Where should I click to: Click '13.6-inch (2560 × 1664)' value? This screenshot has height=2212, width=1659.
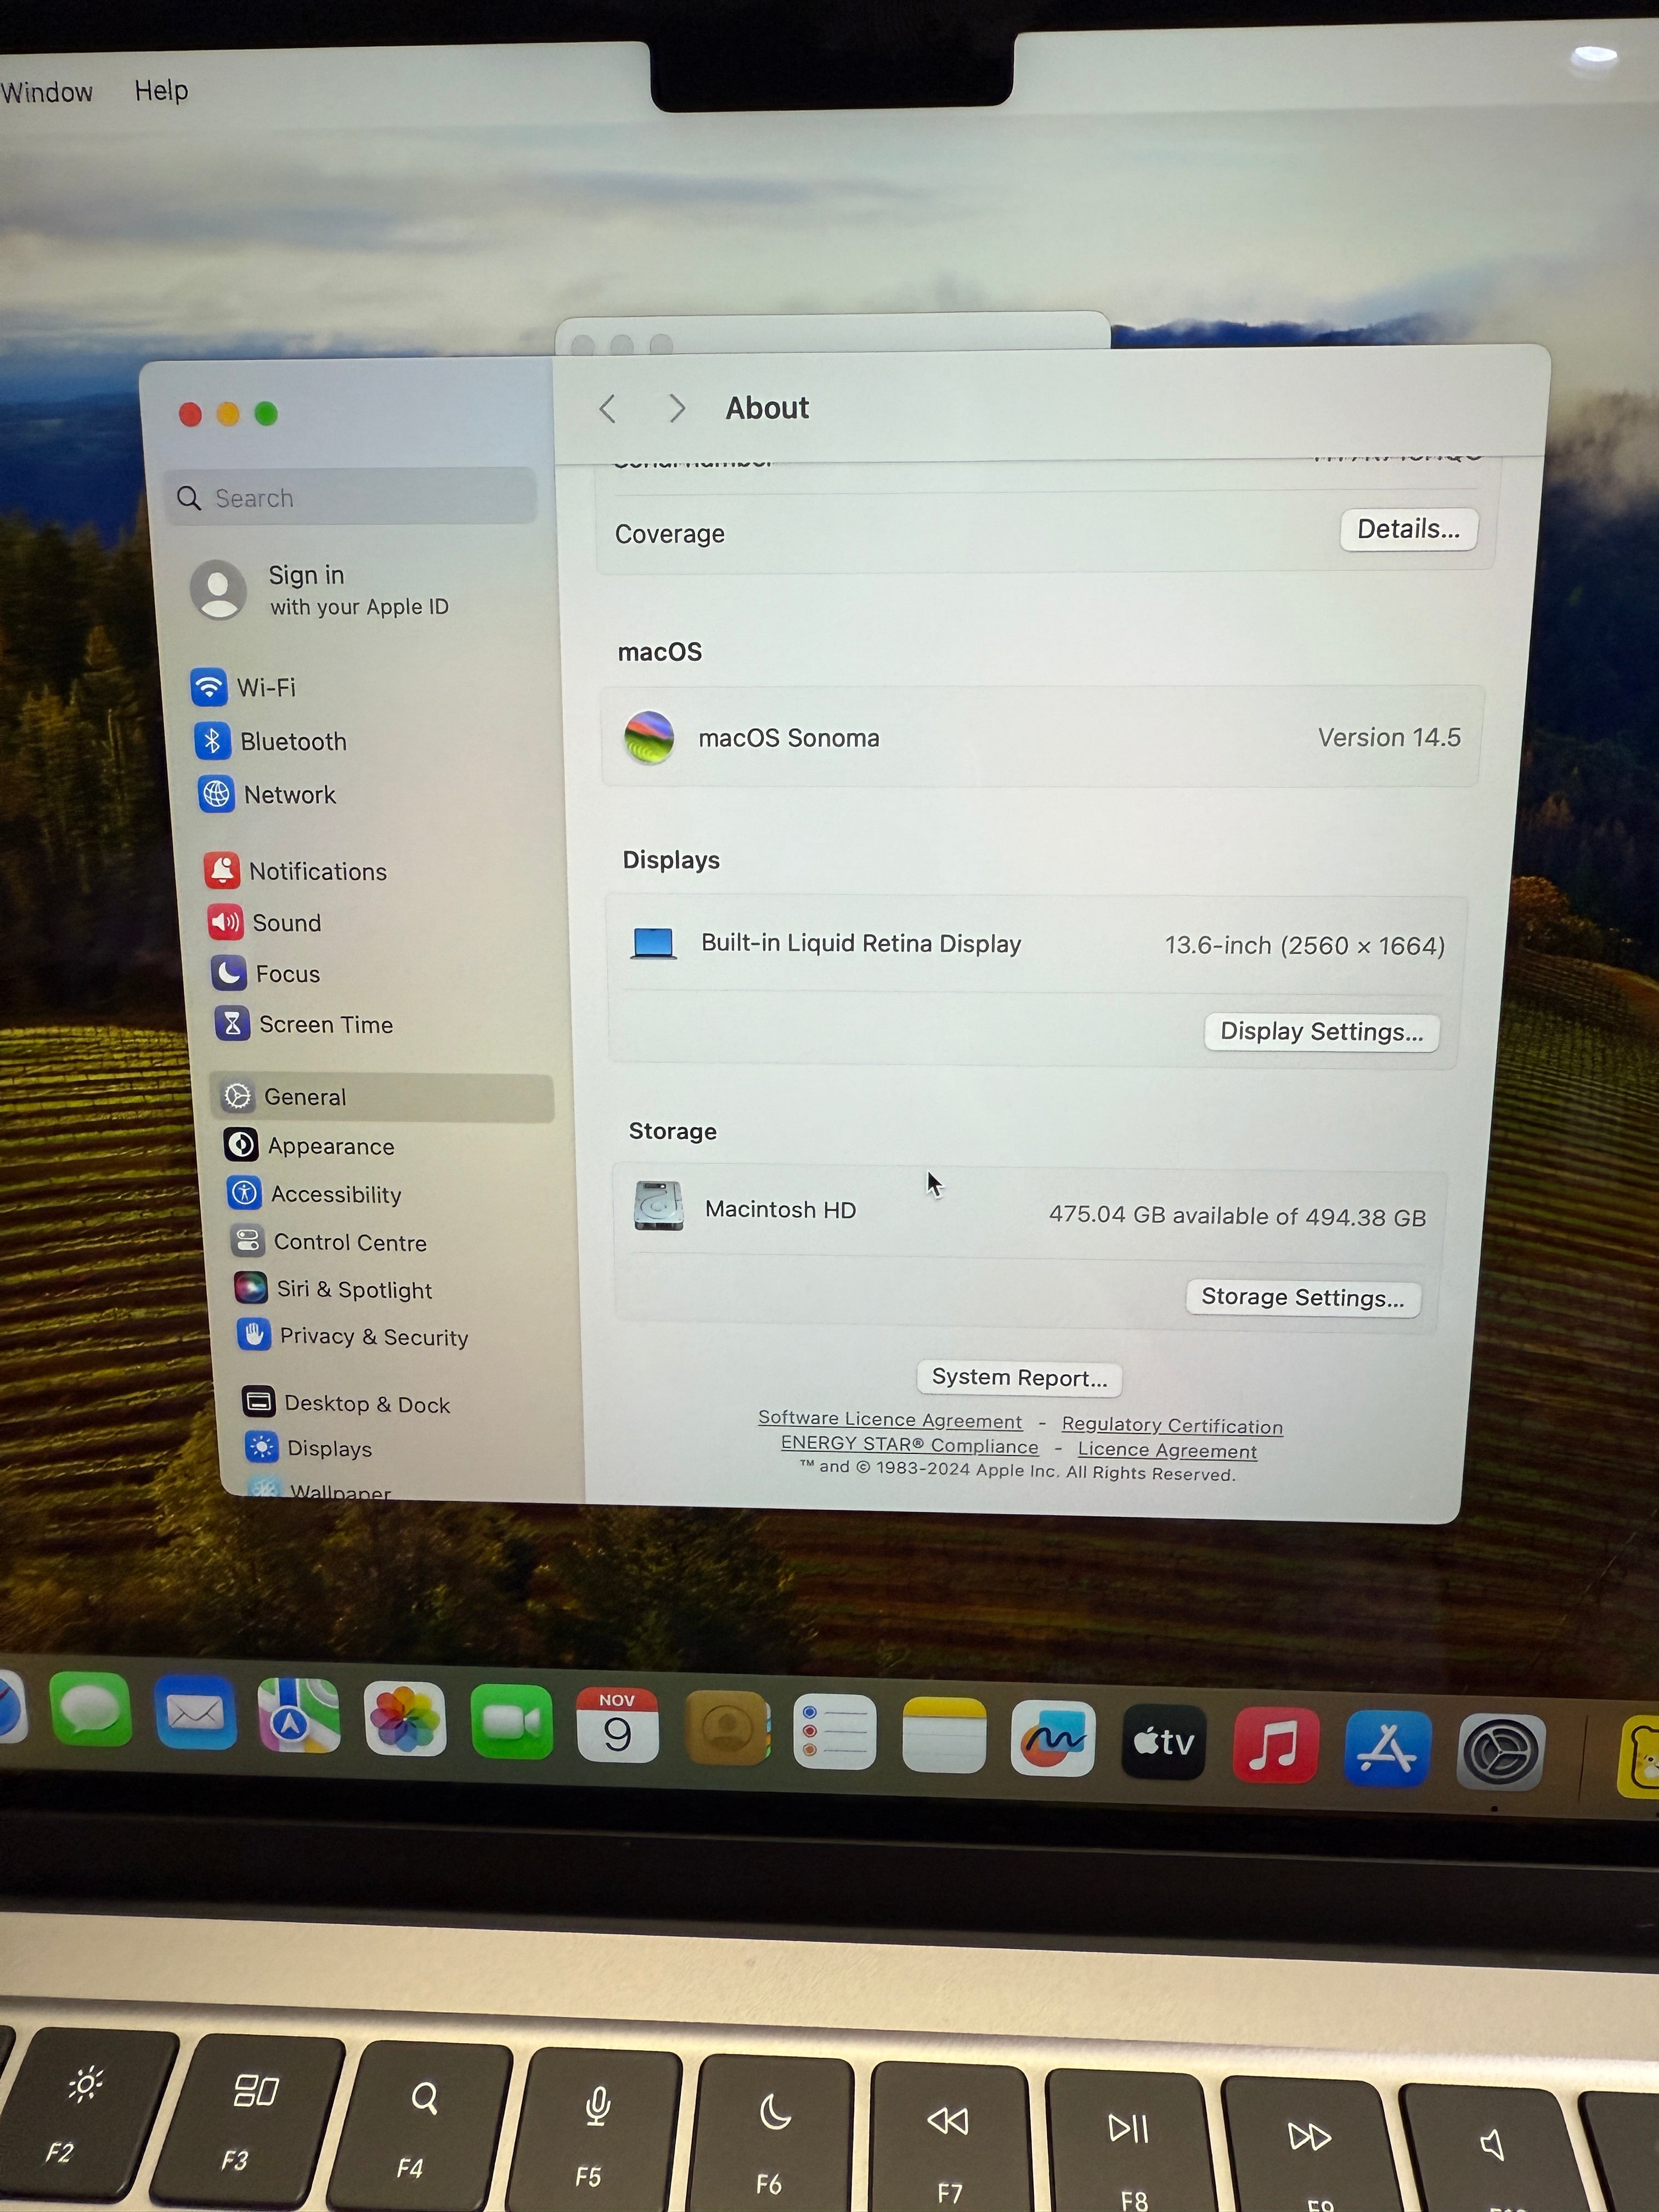(x=1305, y=945)
